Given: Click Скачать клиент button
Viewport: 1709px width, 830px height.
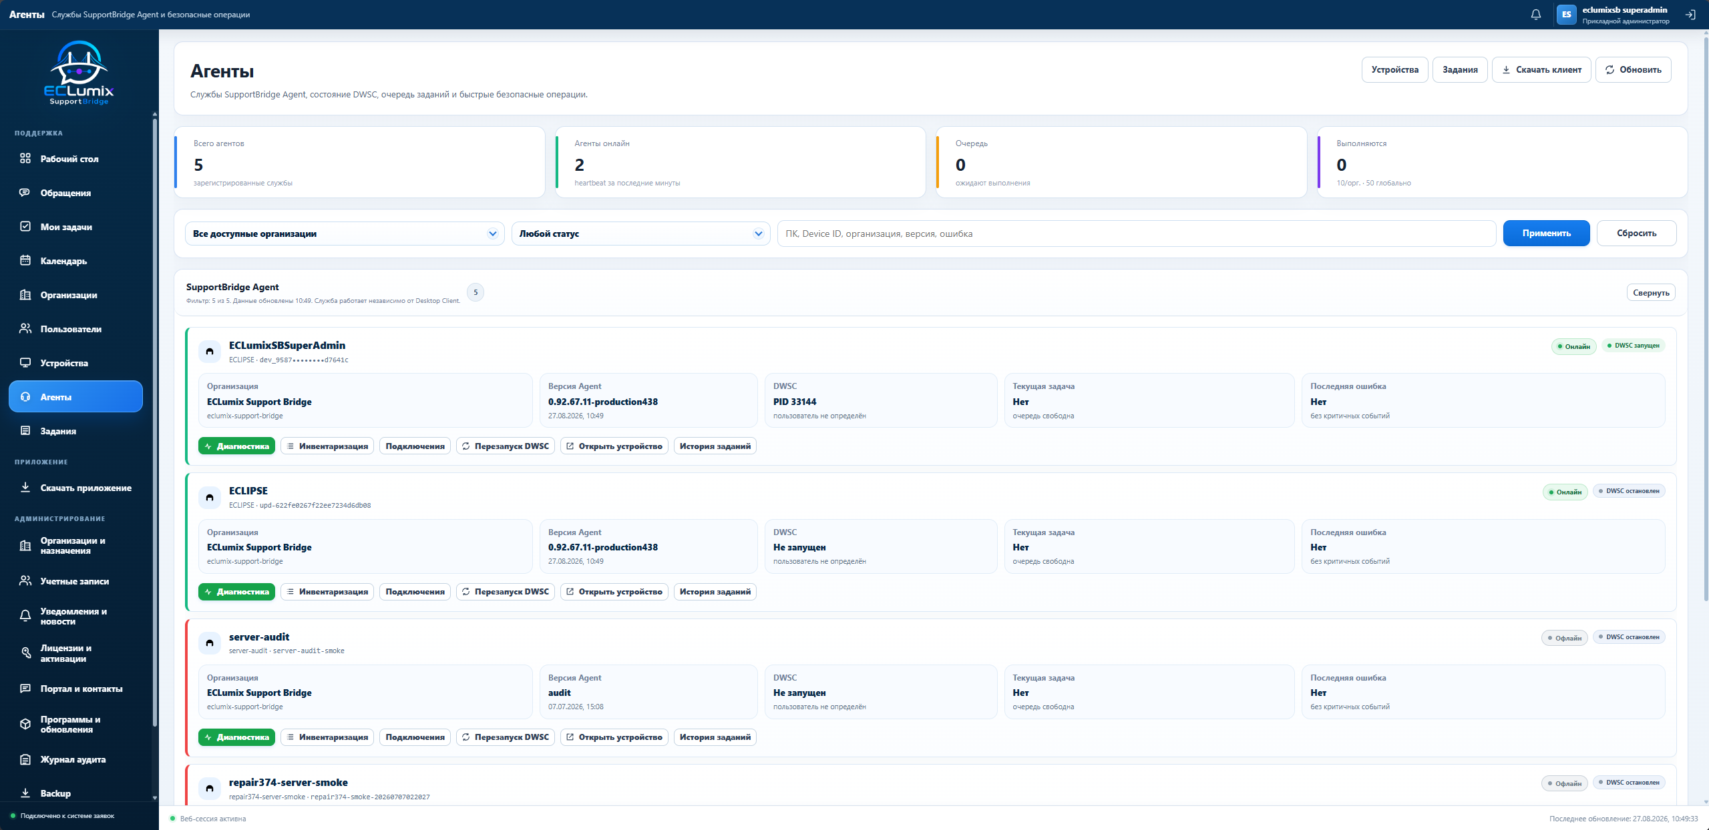Looking at the screenshot, I should 1542,70.
